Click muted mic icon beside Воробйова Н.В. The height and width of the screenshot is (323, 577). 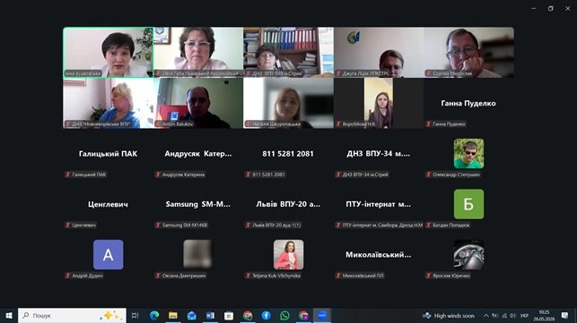click(x=338, y=124)
